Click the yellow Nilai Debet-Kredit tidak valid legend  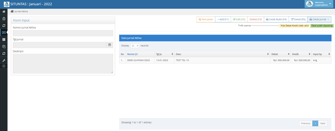pyautogui.click(x=294, y=25)
